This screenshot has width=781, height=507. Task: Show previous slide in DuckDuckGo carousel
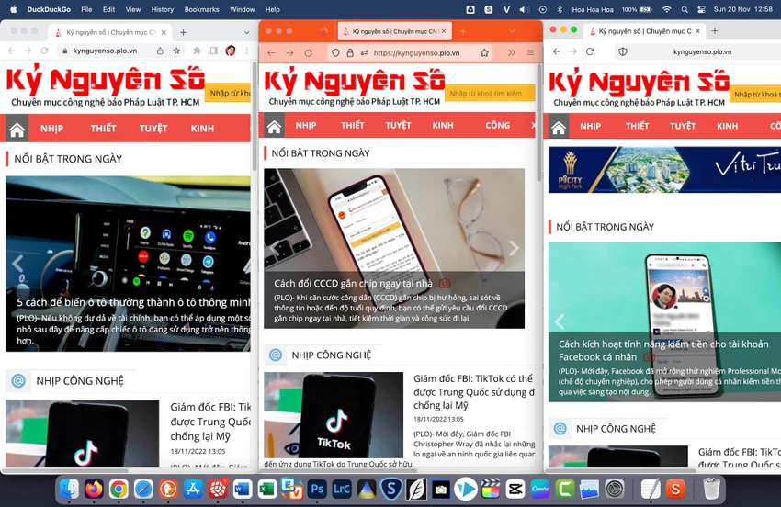coord(560,321)
